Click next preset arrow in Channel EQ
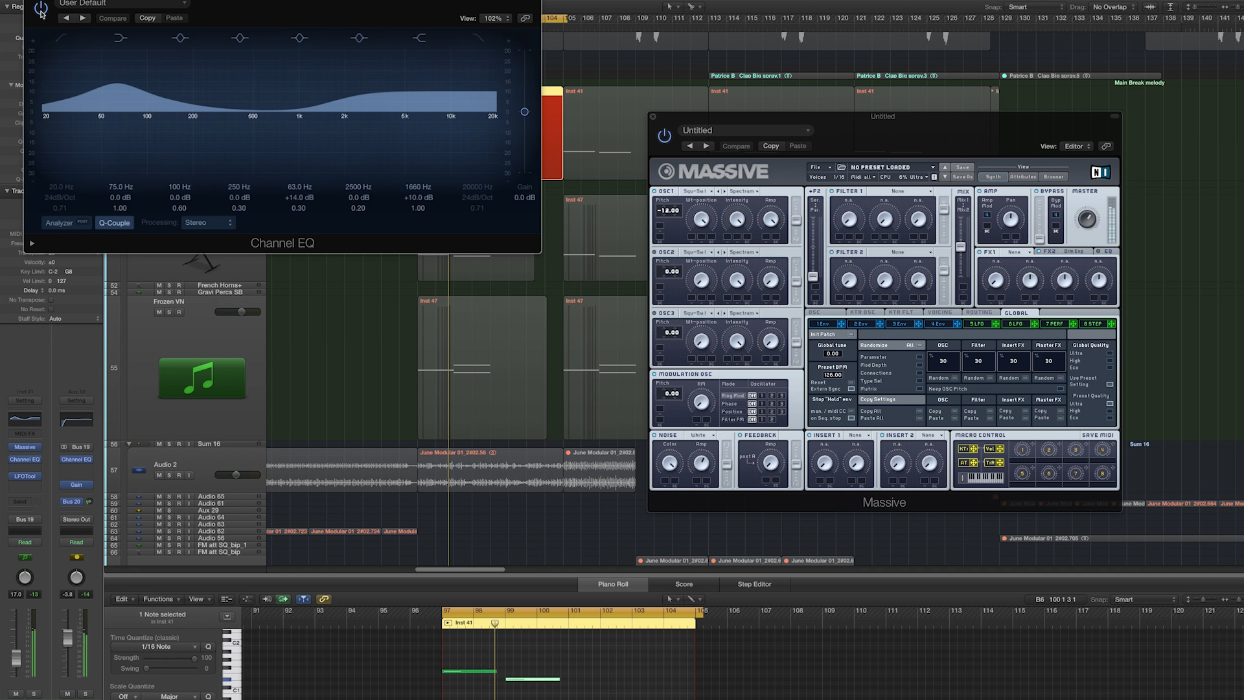1244x700 pixels. 82,18
